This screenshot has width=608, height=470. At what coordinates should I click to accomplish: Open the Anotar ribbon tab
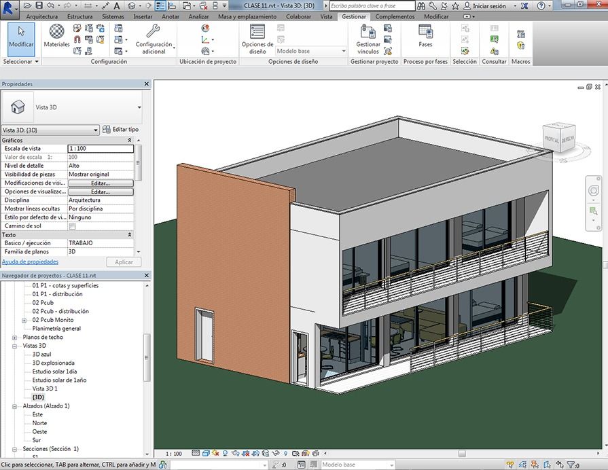tap(171, 16)
